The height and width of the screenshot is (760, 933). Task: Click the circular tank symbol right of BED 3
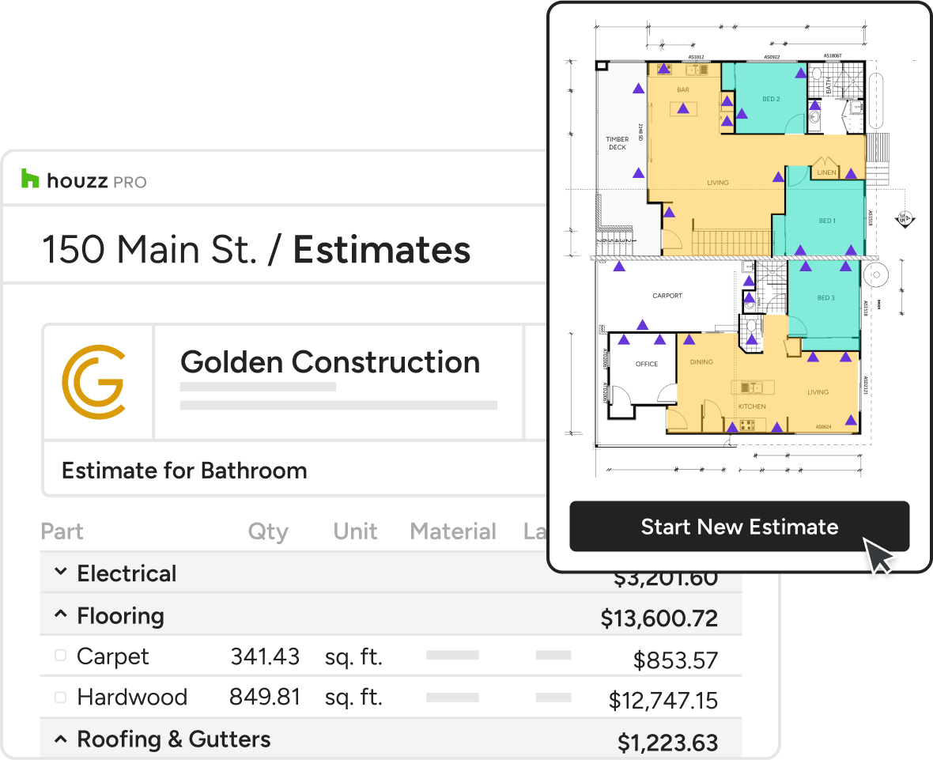pos(878,275)
